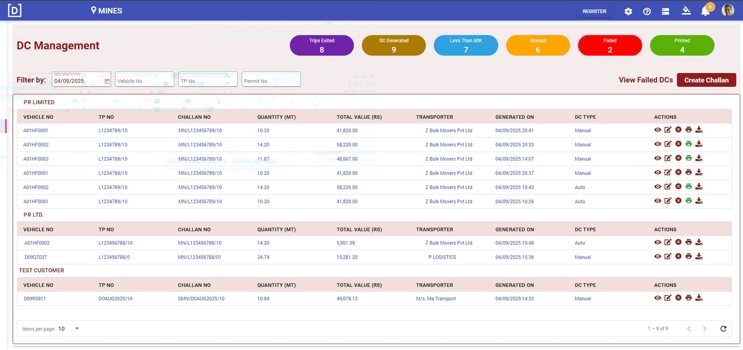Open the settings gear in the header
Viewport: 743px width, 350px height.
coord(628,10)
